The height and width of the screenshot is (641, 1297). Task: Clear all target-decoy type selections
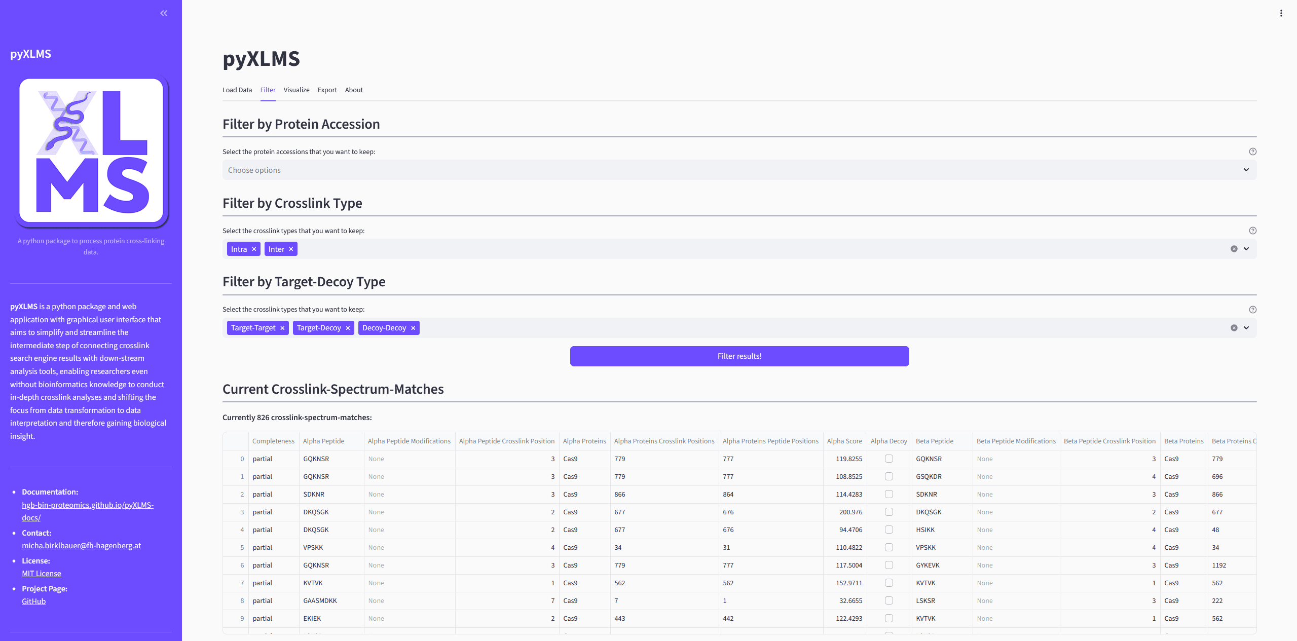[x=1234, y=328]
